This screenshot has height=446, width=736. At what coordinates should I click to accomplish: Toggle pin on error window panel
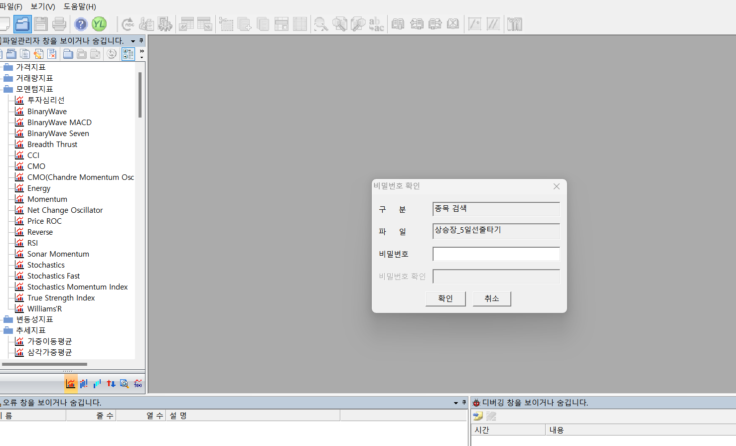[x=464, y=403]
